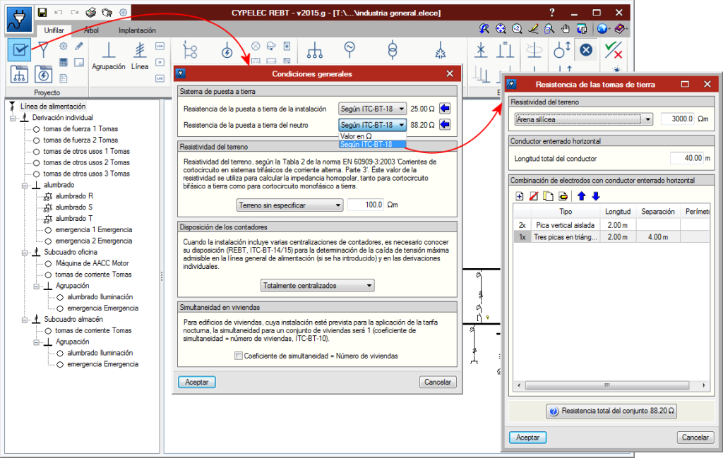Screen dimensions: 723x458
Task: Open Terreno sin especificar dropdown
Action: point(290,205)
